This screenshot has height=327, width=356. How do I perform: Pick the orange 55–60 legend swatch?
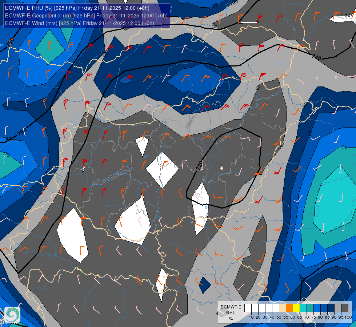tap(289, 308)
